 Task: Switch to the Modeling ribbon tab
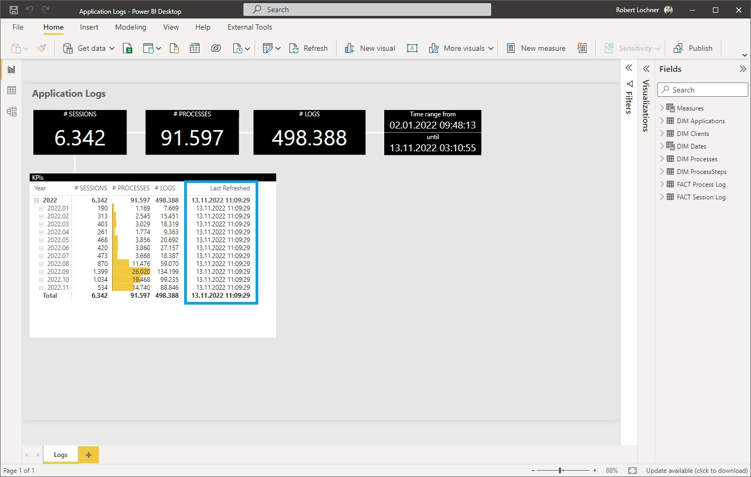130,27
